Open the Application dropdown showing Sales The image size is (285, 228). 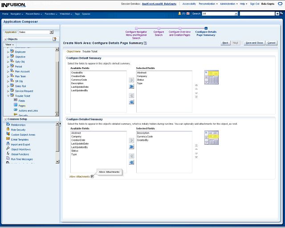pyautogui.click(x=51, y=32)
